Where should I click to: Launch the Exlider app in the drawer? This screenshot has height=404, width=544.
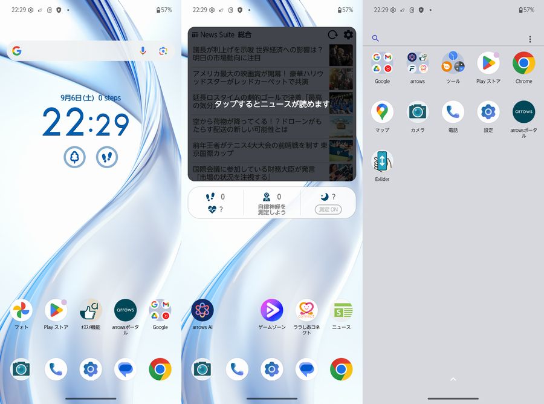tap(382, 162)
